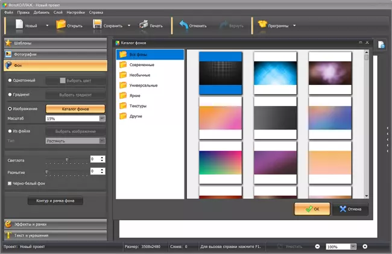Click the Контур и рамка фона button
Viewport: 392px width, 254px height.
coord(55,200)
